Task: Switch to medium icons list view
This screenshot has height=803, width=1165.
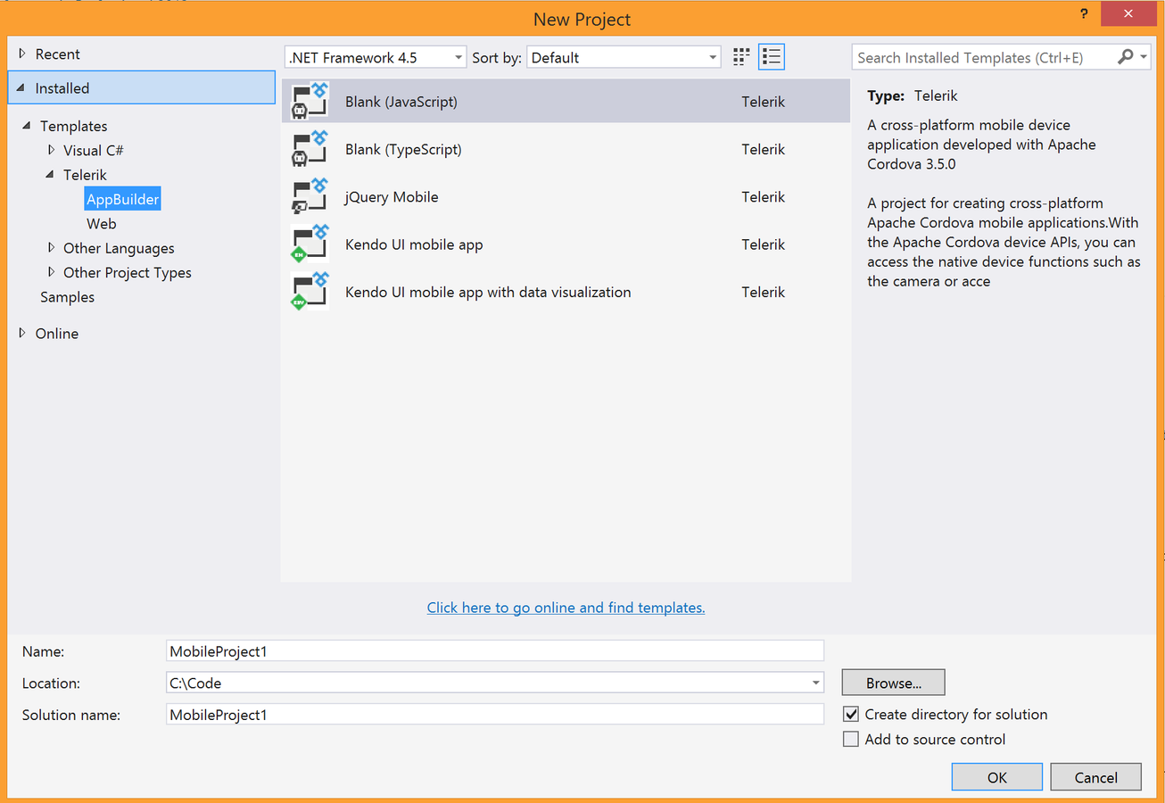Action: coord(772,57)
